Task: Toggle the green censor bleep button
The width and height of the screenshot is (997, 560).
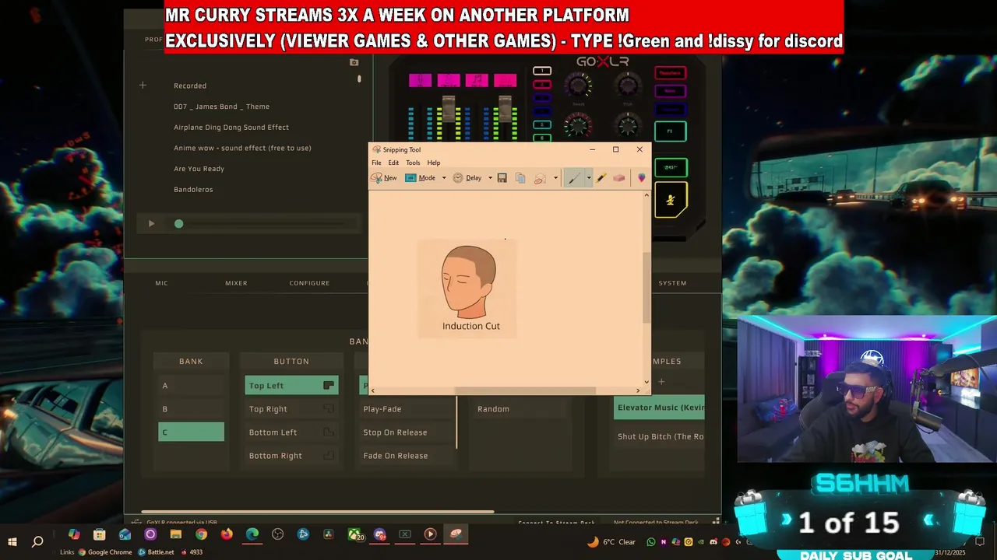Action: pyautogui.click(x=670, y=167)
